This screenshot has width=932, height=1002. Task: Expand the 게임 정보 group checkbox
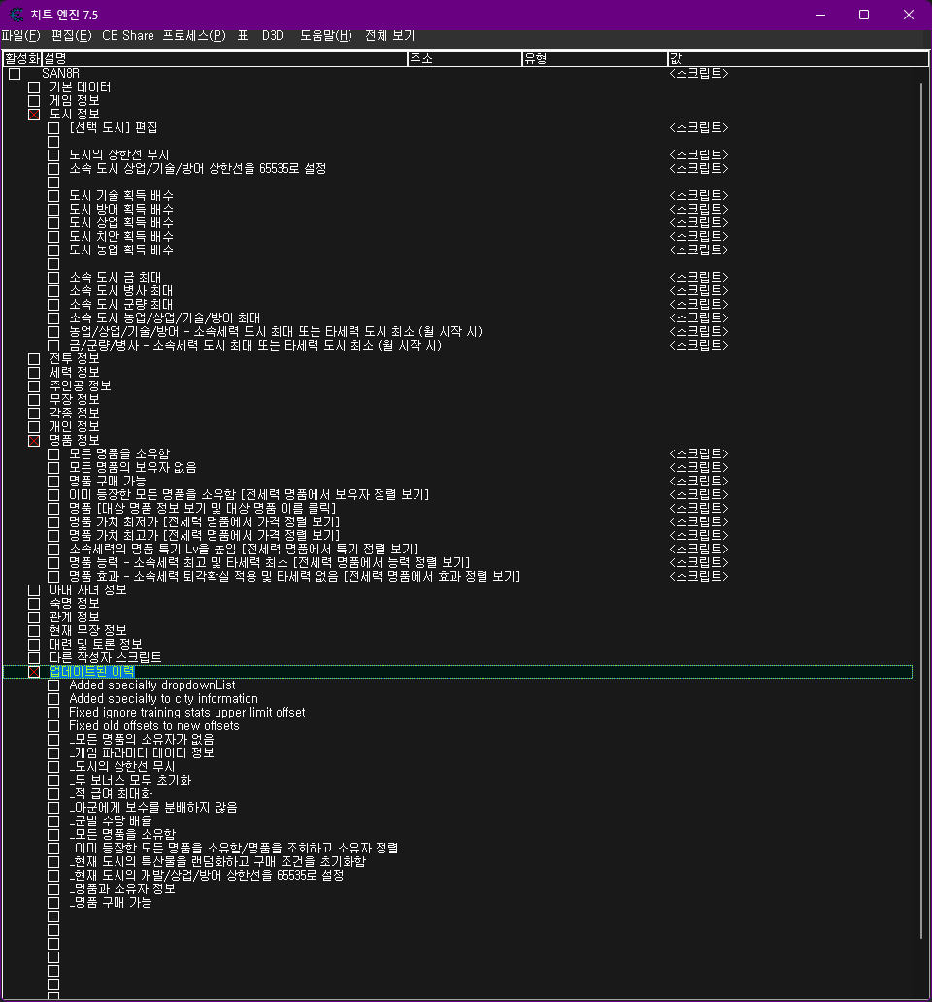[35, 101]
